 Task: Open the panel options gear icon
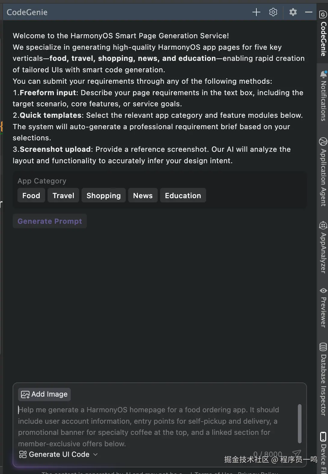tap(293, 12)
